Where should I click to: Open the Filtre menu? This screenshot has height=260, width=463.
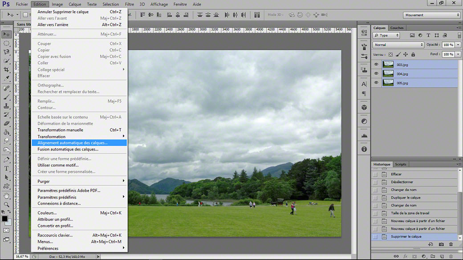coord(130,4)
